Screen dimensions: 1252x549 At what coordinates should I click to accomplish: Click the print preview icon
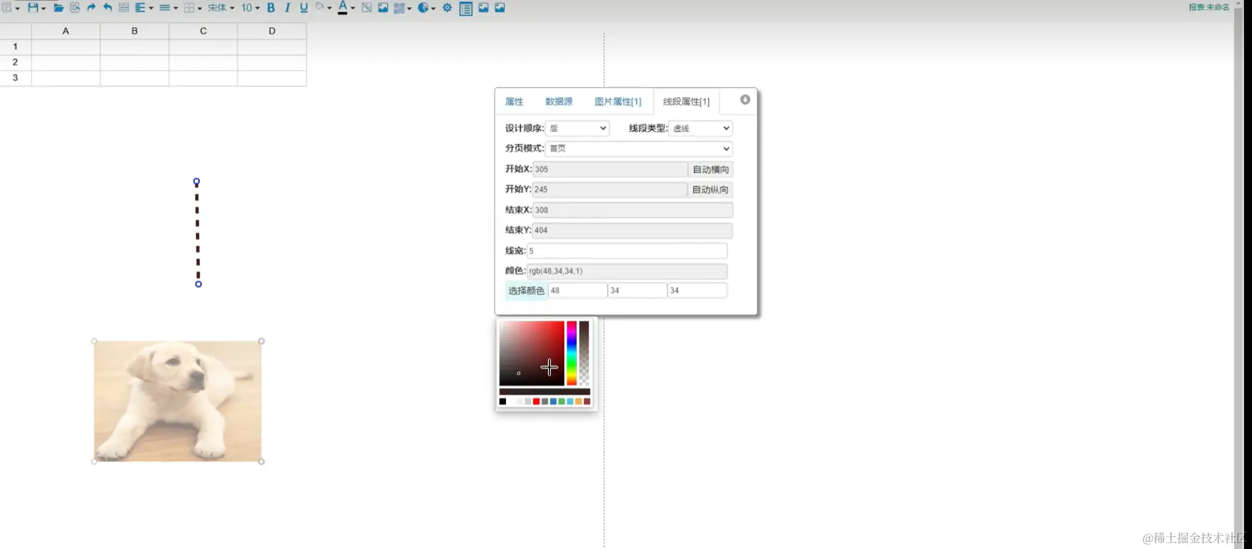(x=7, y=8)
